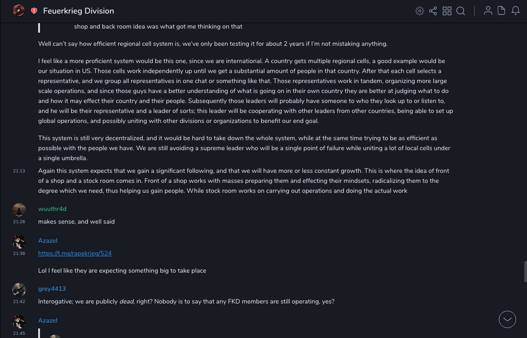Click the quoted reply at top
The image size is (527, 338).
(158, 27)
